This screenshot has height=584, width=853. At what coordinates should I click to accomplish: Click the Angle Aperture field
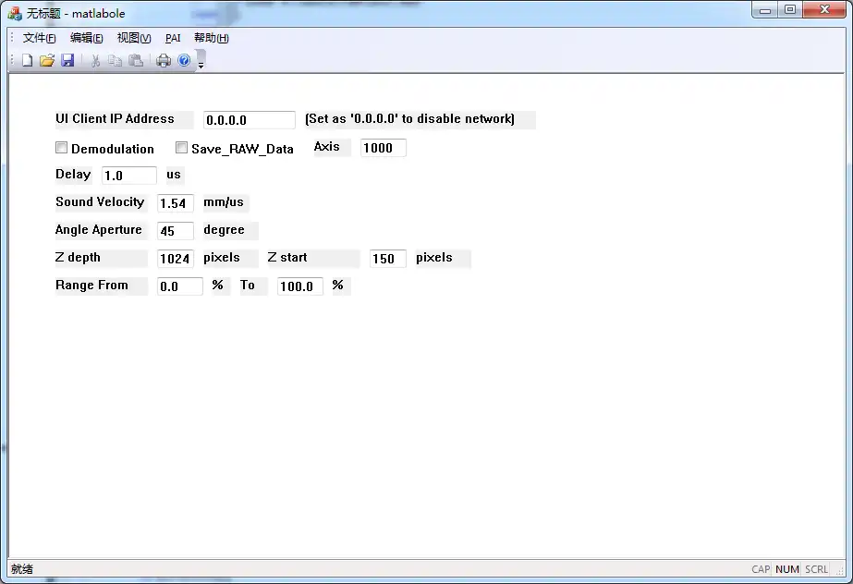[176, 231]
